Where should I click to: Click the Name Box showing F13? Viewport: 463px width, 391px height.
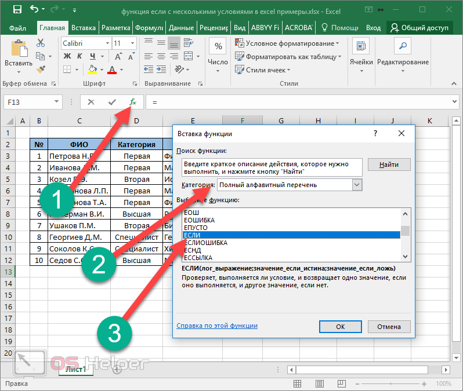(x=32, y=102)
